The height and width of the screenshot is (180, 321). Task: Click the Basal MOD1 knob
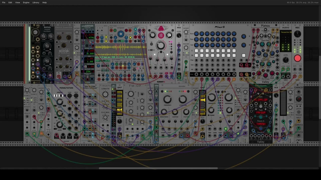point(47,46)
